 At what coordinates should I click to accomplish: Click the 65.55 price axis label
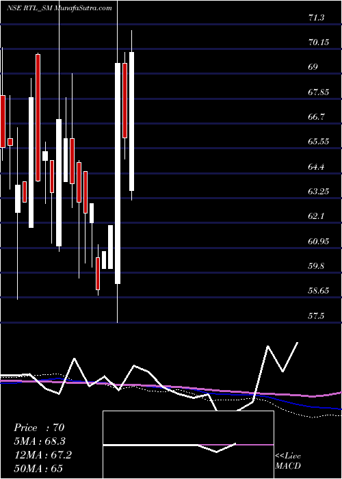(x=319, y=142)
